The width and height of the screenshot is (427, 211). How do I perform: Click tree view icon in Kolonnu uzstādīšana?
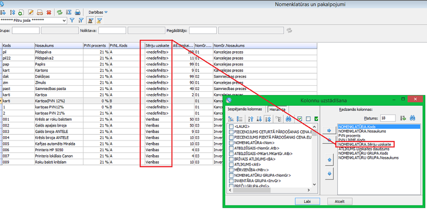(231, 119)
